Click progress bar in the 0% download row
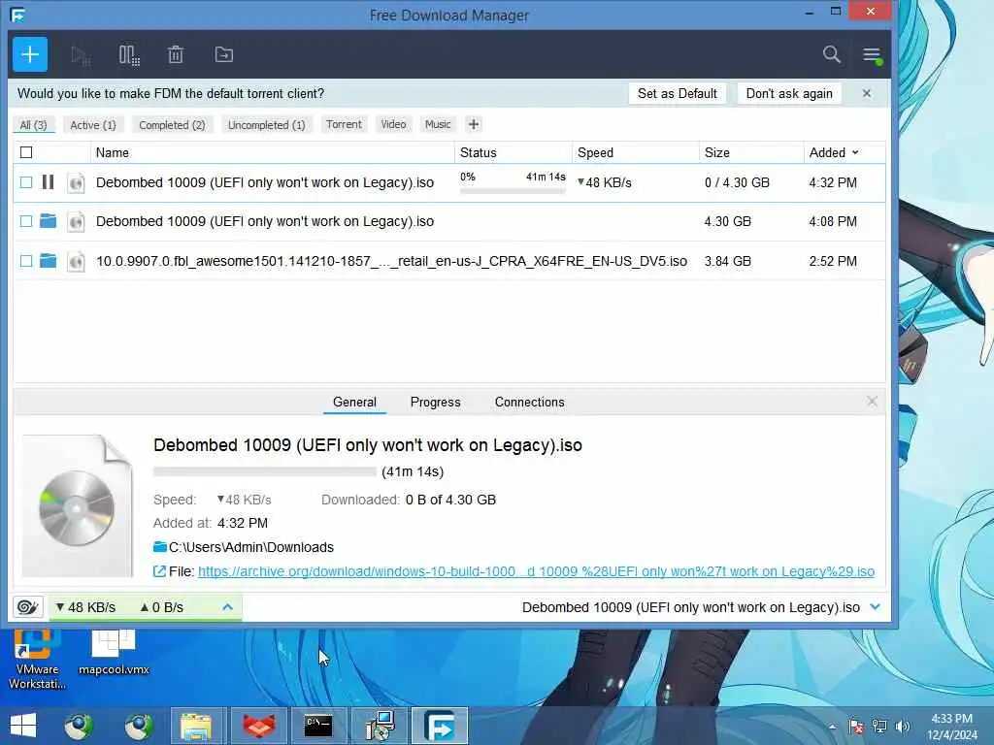Screen dimensions: 994x745 [513, 191]
